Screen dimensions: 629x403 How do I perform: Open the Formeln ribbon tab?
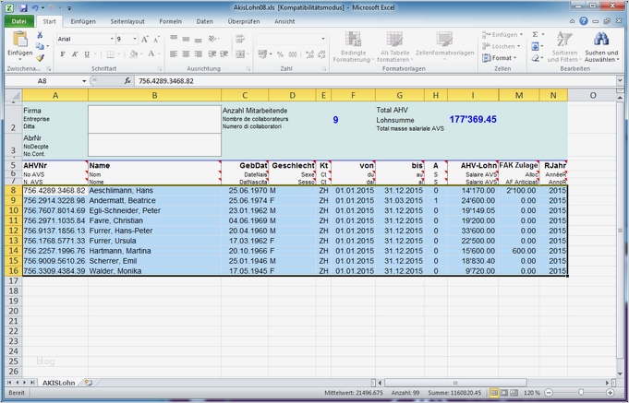click(x=170, y=20)
